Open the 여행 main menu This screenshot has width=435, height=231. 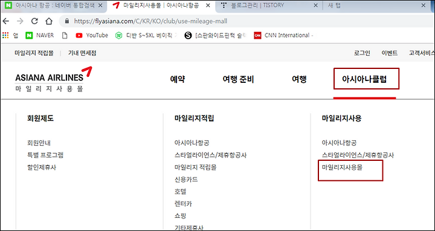[299, 79]
